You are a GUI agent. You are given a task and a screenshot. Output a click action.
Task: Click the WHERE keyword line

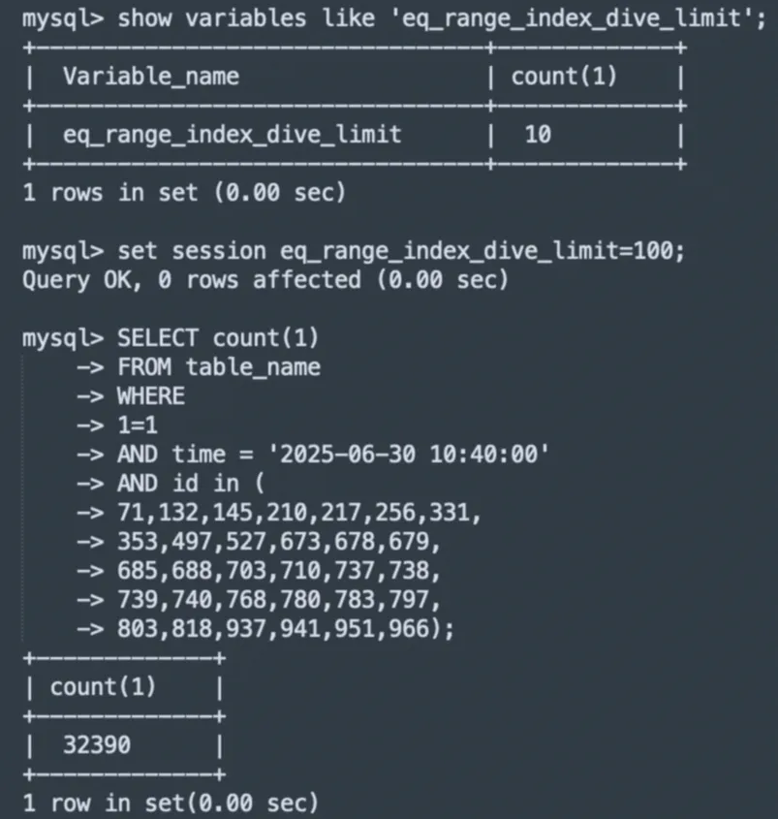tap(151, 396)
